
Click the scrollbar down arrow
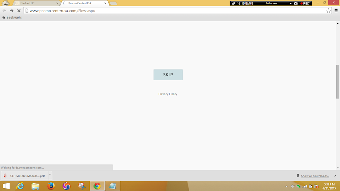click(338, 168)
